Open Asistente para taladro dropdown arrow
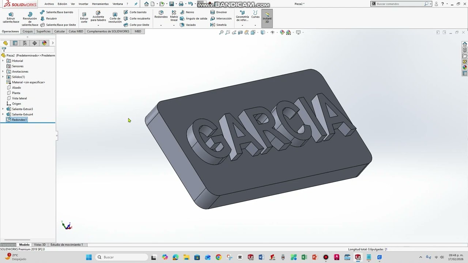The height and width of the screenshot is (263, 468). pos(98,25)
